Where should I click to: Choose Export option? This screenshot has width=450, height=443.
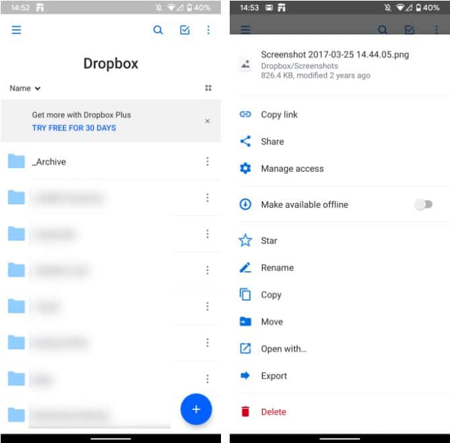point(340,376)
